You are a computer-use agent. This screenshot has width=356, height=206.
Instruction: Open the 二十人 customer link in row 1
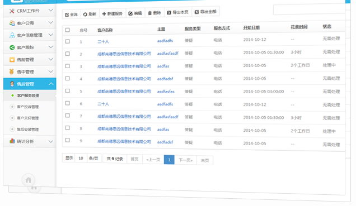tap(103, 42)
